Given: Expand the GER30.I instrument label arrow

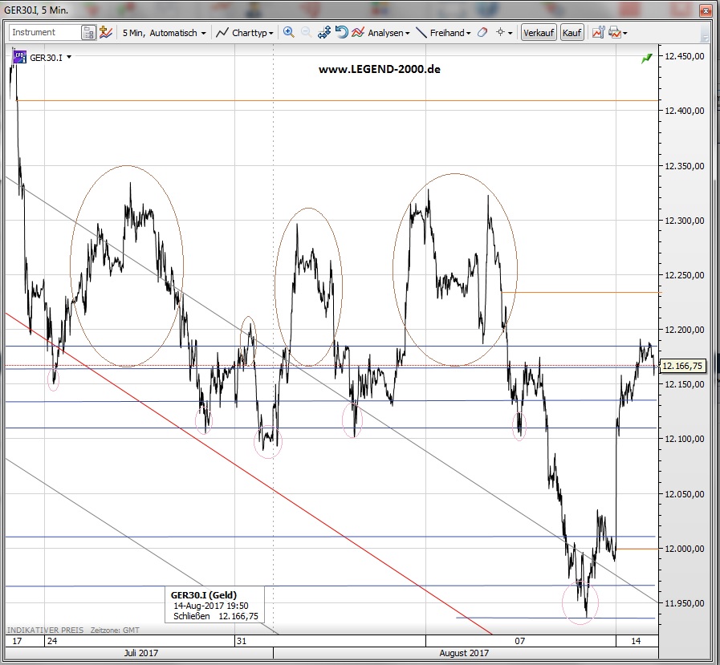Looking at the screenshot, I should click(x=70, y=58).
